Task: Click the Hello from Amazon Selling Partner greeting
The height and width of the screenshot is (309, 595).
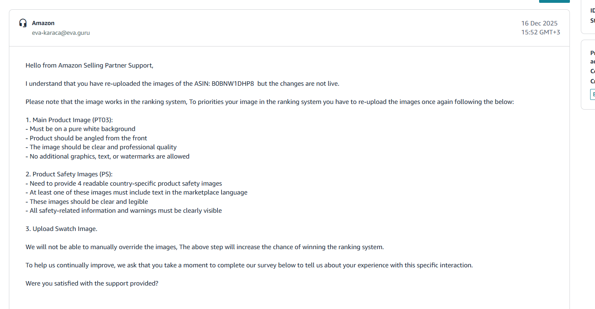Action: point(90,66)
